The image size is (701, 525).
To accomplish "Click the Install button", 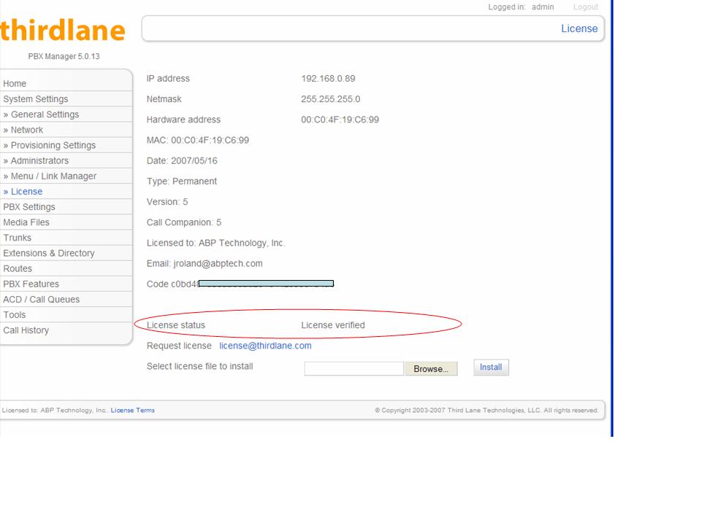I will 491,367.
